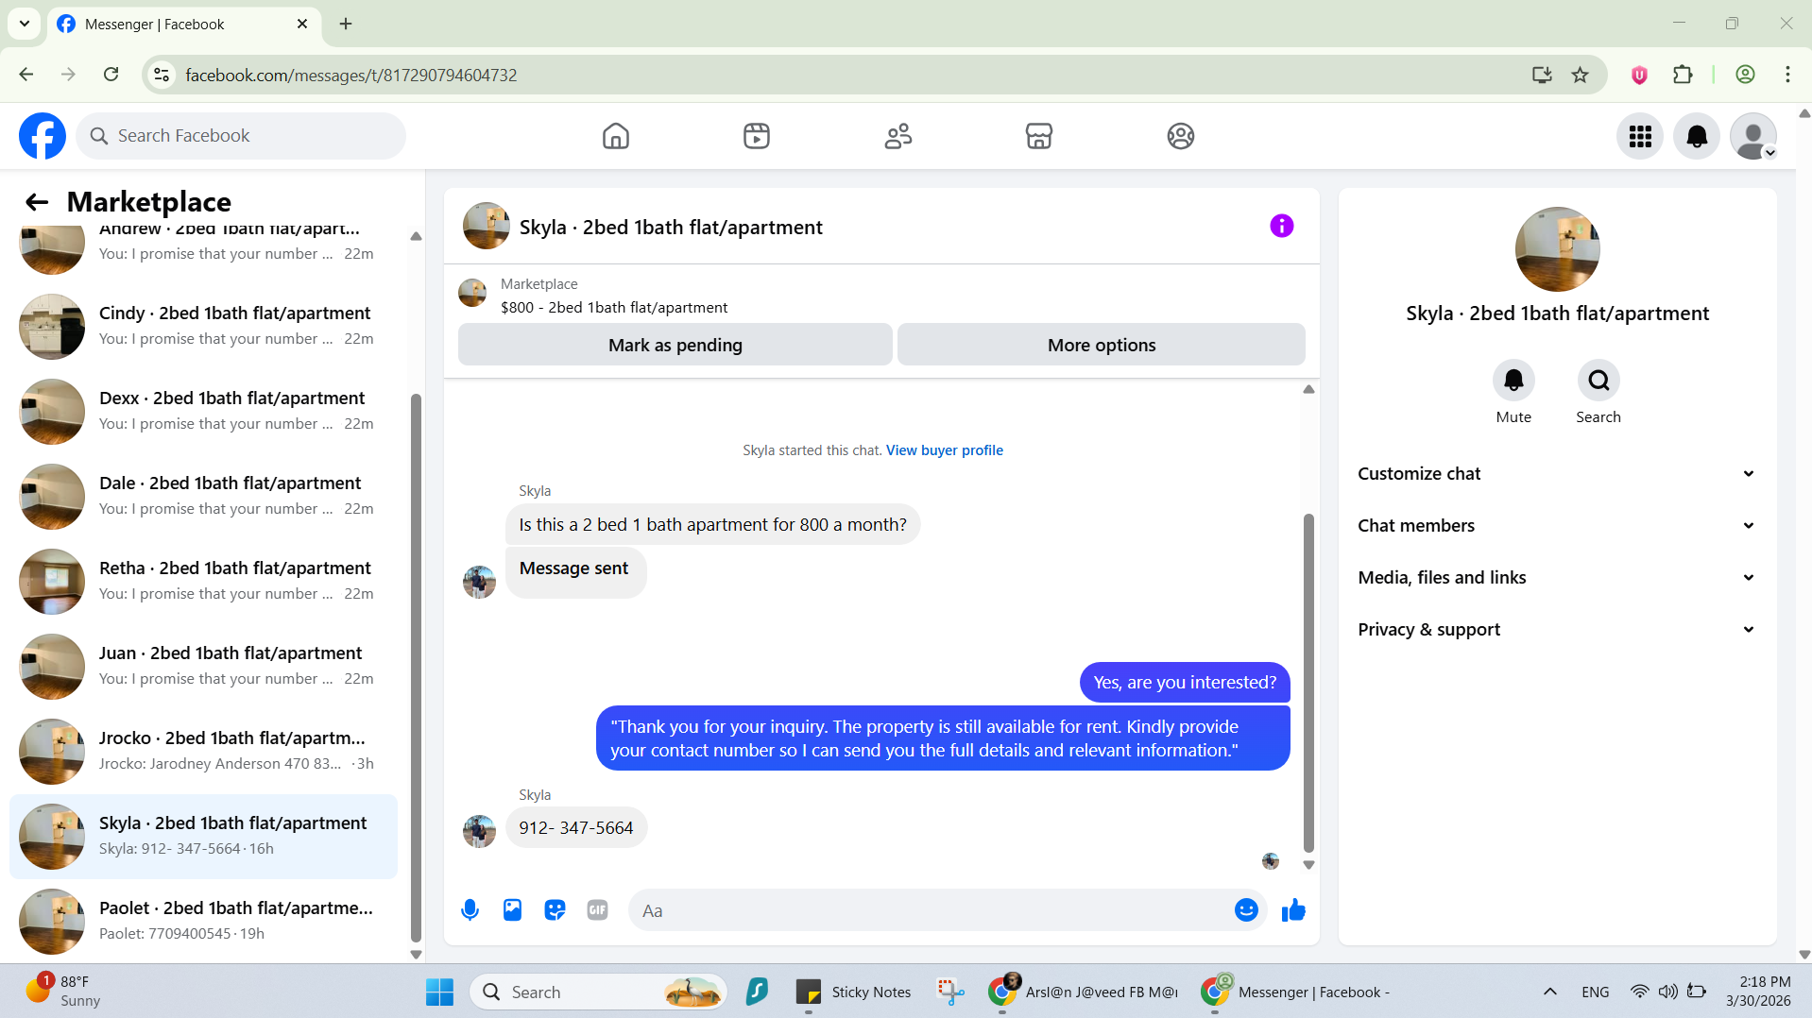The width and height of the screenshot is (1812, 1018).
Task: Focus the Aa message input field
Action: click(931, 910)
